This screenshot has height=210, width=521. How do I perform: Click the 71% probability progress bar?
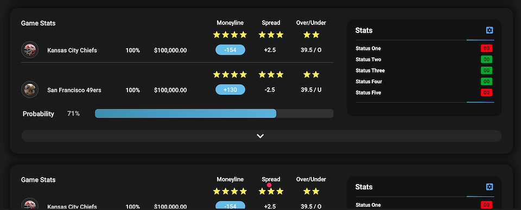214,113
